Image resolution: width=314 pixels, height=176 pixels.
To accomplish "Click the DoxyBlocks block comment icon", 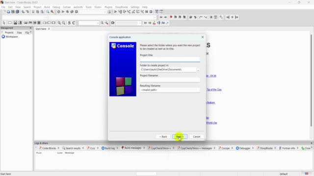I will pyautogui.click(x=201, y=18).
